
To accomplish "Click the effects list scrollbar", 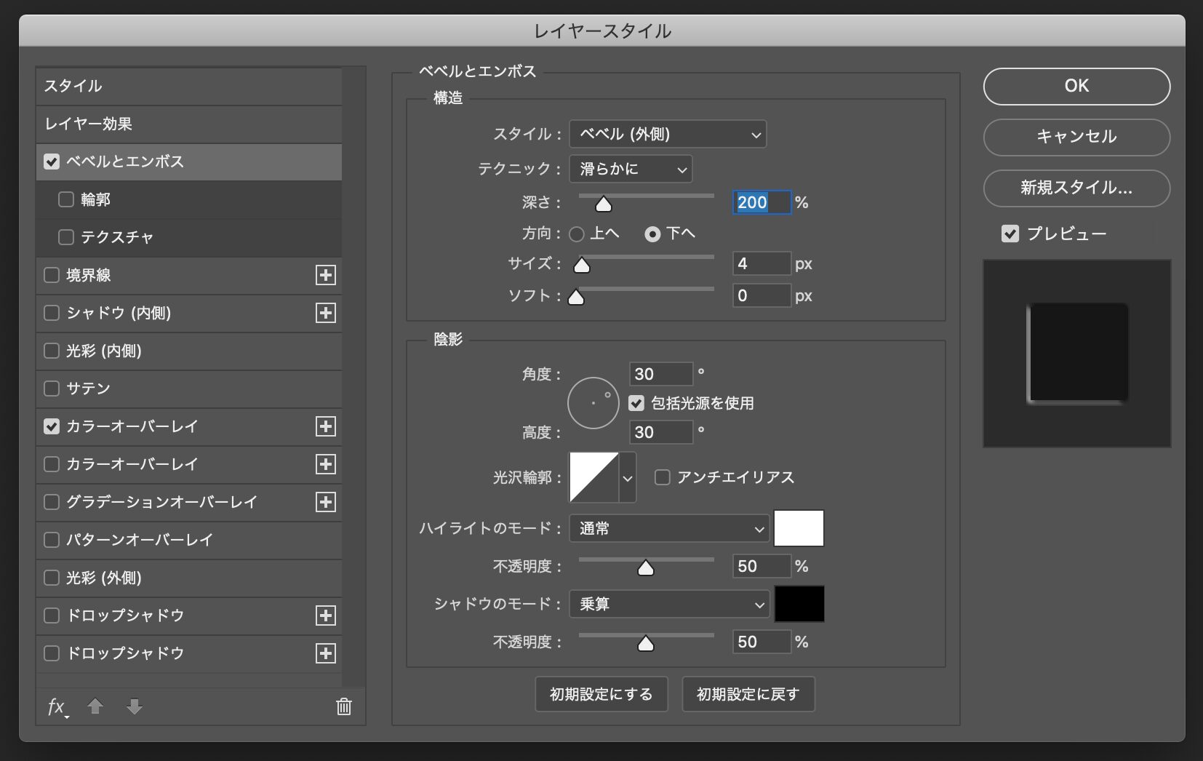I will click(354, 377).
